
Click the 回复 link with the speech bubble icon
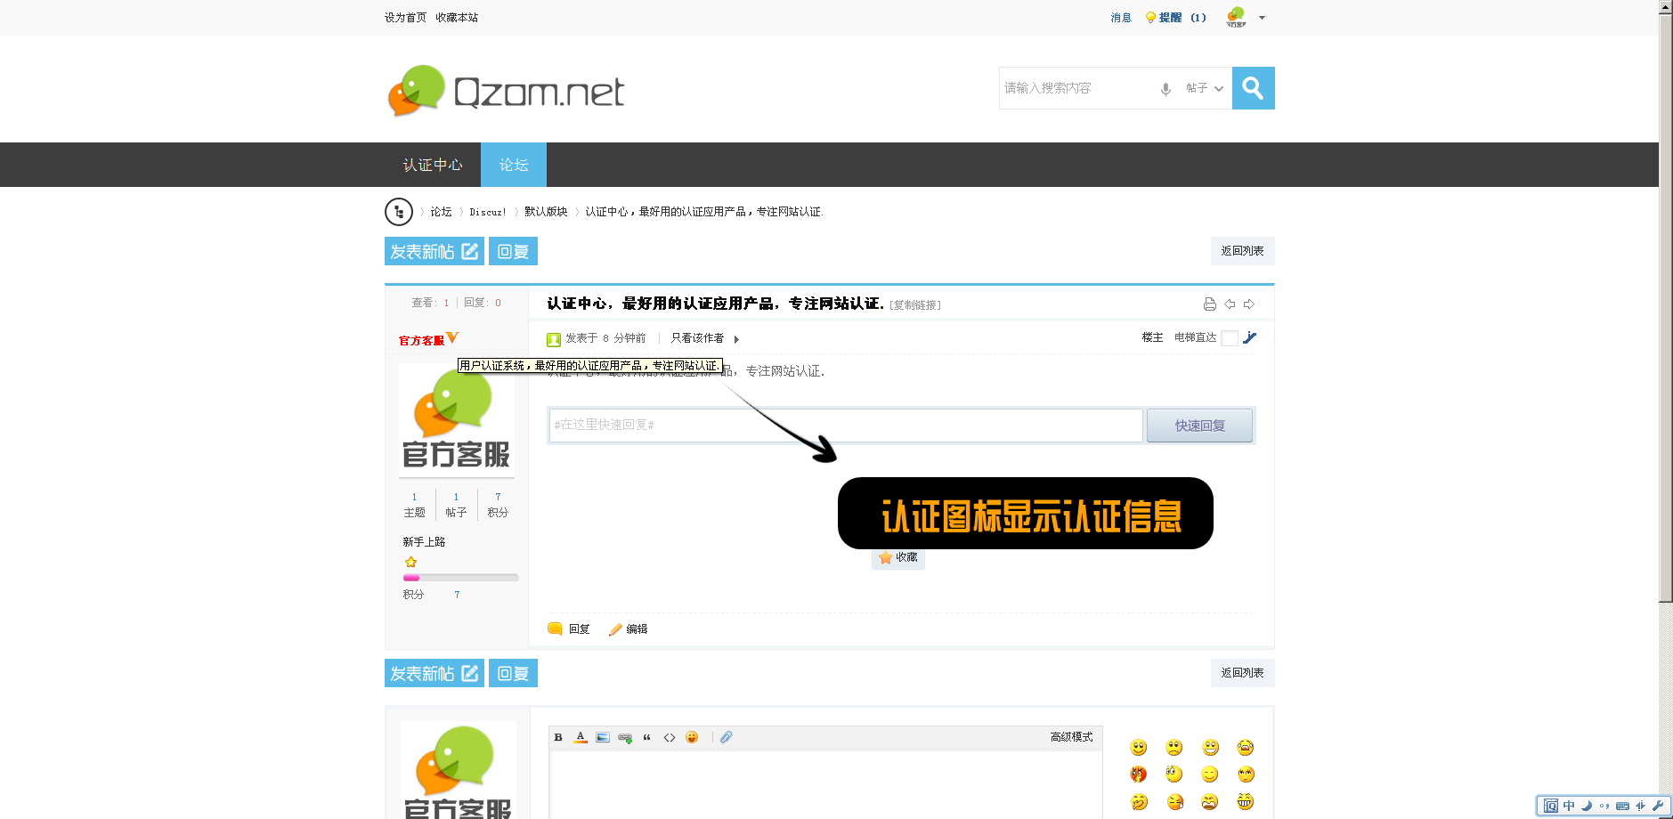tap(569, 628)
